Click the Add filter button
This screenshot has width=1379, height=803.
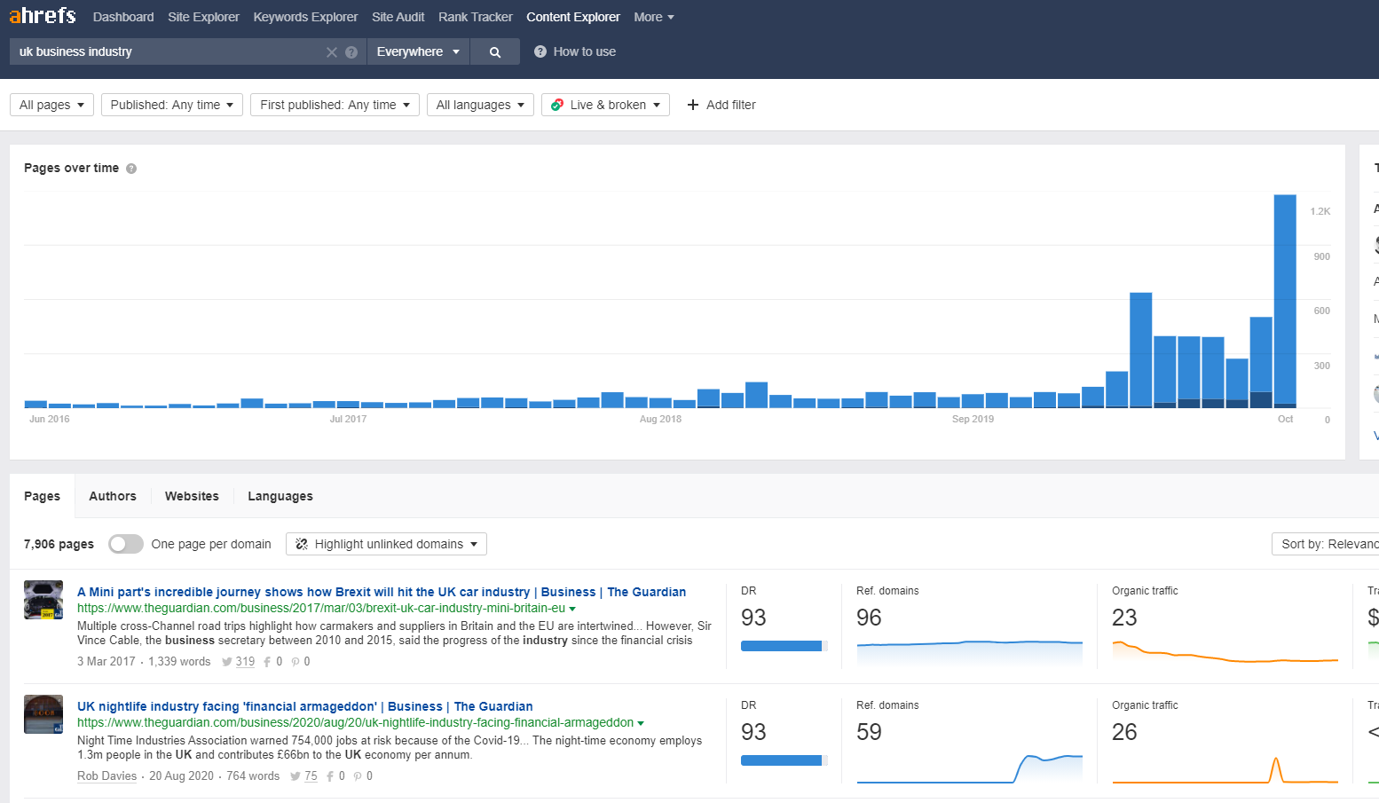point(721,105)
